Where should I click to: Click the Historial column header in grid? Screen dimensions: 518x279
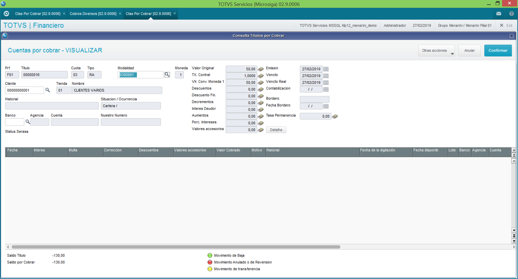(x=312, y=152)
